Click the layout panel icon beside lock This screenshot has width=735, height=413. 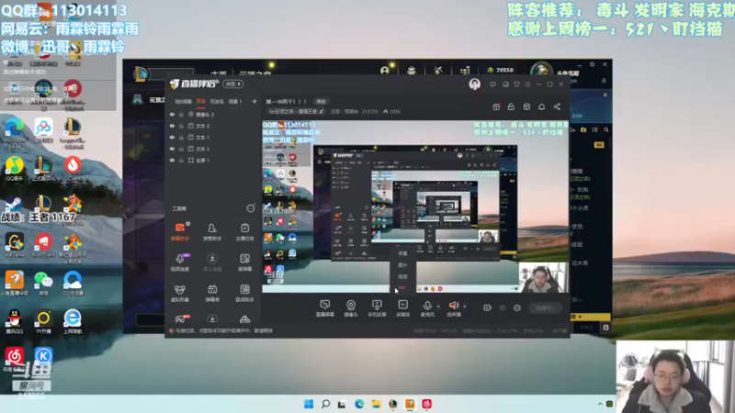pos(526,106)
